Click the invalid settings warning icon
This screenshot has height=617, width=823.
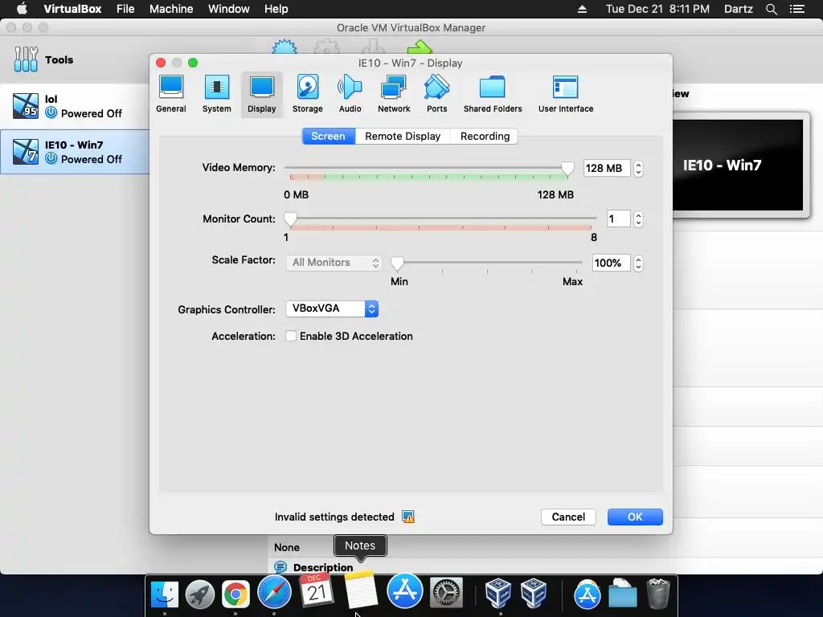tap(408, 517)
